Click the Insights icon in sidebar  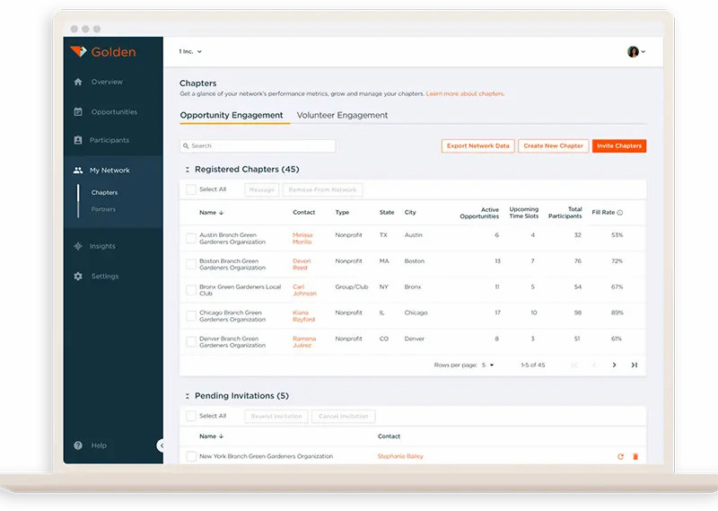pos(78,246)
